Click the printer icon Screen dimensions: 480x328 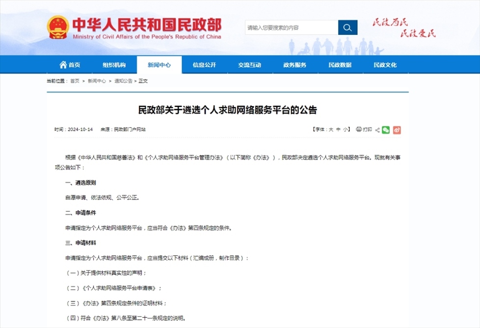tap(359, 130)
